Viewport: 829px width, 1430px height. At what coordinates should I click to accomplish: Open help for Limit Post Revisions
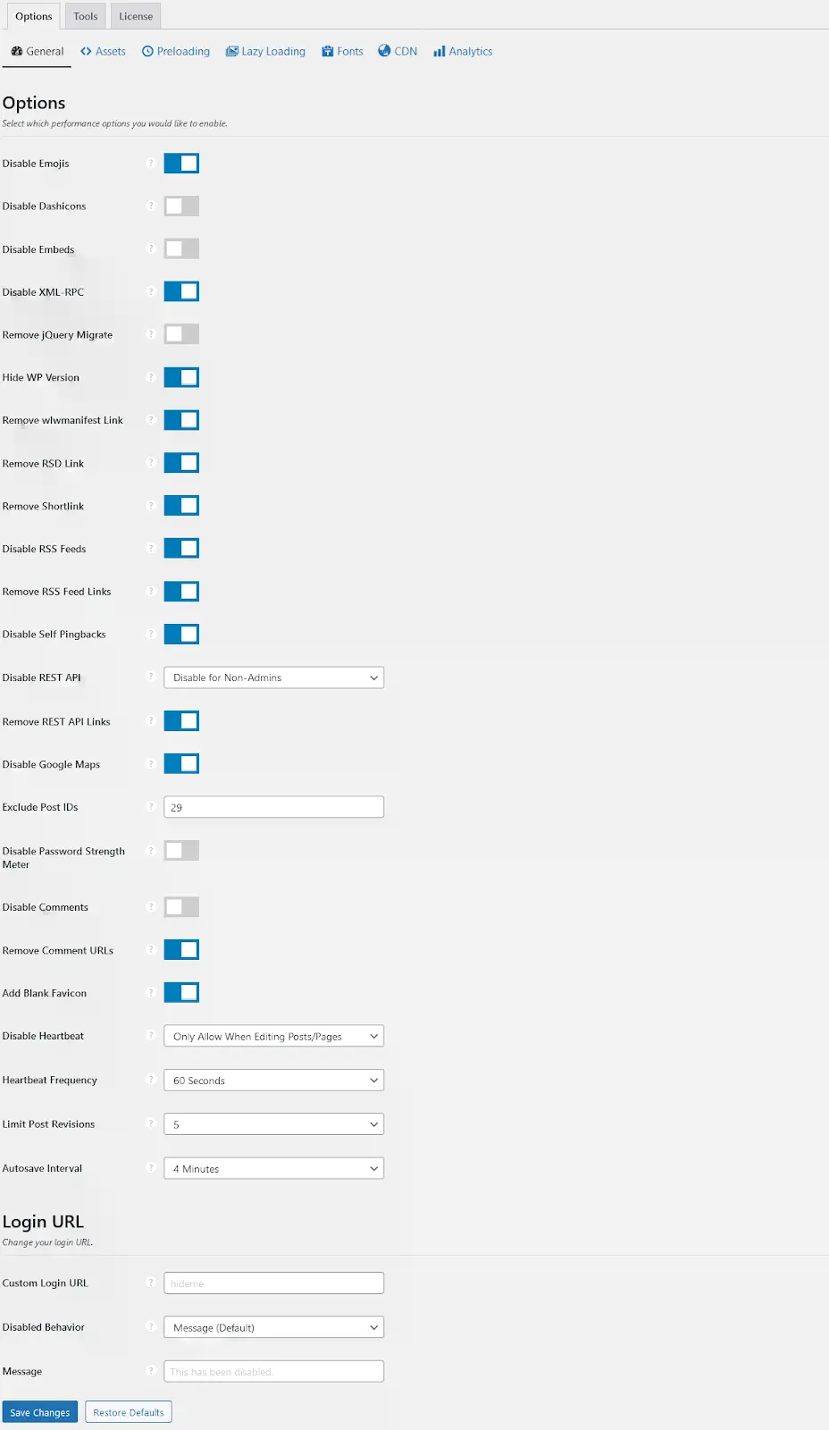(x=150, y=1123)
